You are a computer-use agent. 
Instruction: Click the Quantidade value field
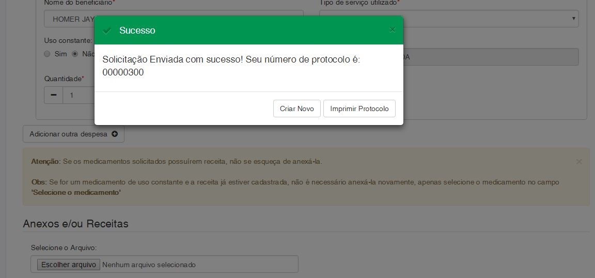click(79, 95)
